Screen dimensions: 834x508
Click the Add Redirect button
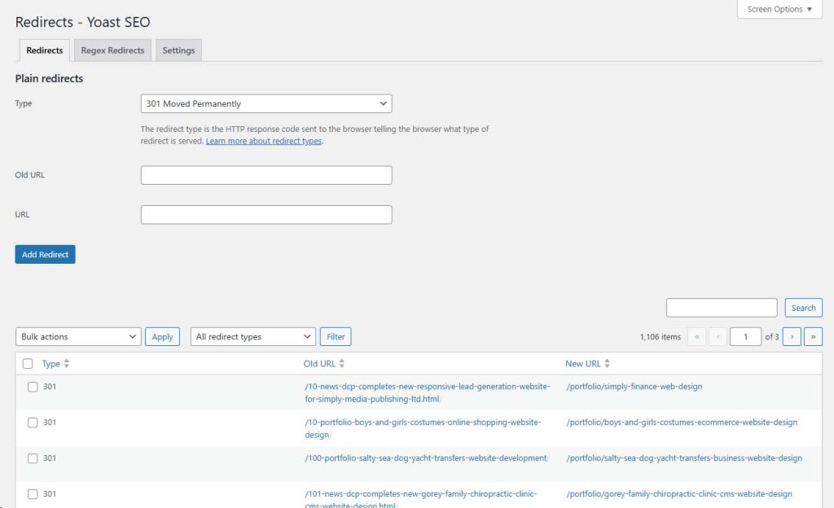tap(45, 254)
